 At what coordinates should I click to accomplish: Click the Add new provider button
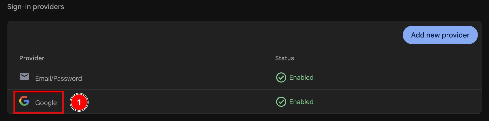440,35
